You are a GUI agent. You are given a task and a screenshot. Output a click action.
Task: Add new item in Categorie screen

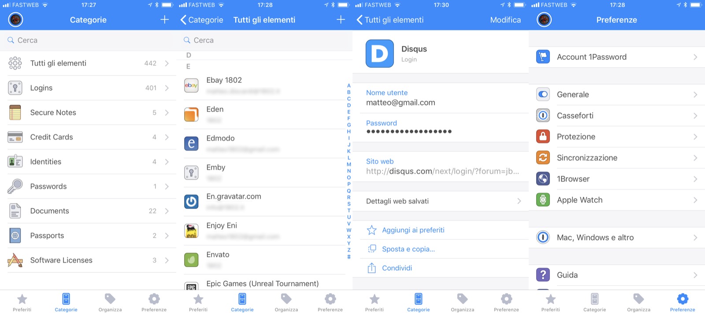(164, 20)
